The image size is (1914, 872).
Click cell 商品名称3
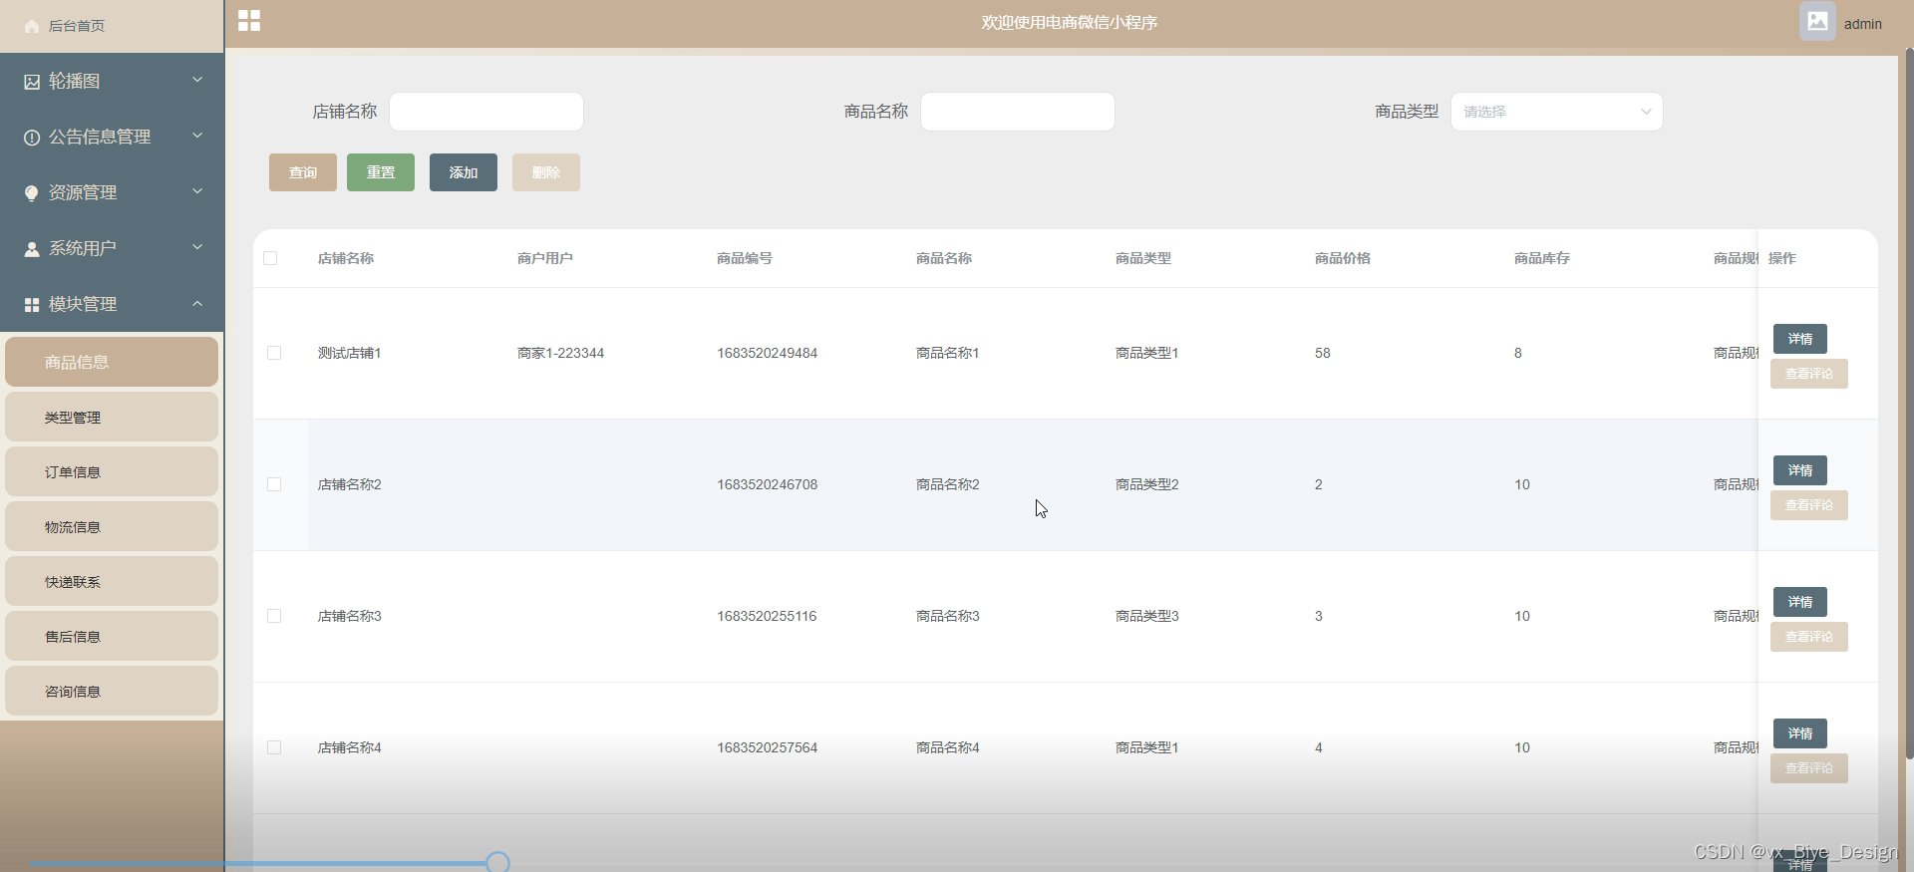click(x=948, y=616)
